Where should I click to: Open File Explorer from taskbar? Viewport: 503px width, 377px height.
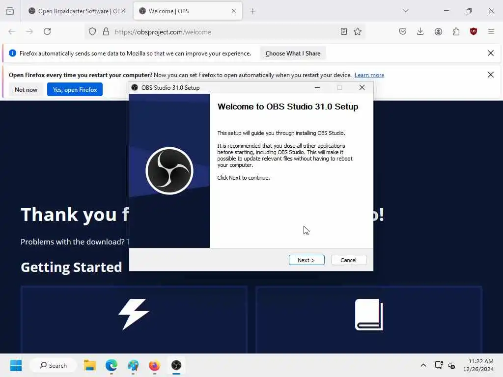coord(90,365)
